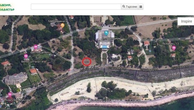Image resolution: width=194 pixels, height=110 pixels.
Task: Click the Secret Garden text label
Action: click(40, 52)
